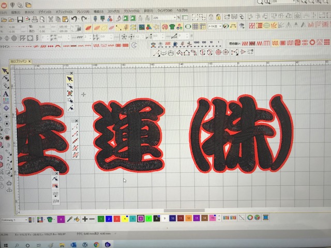
Task: Click the minus remove color icon
Action: [92, 219]
